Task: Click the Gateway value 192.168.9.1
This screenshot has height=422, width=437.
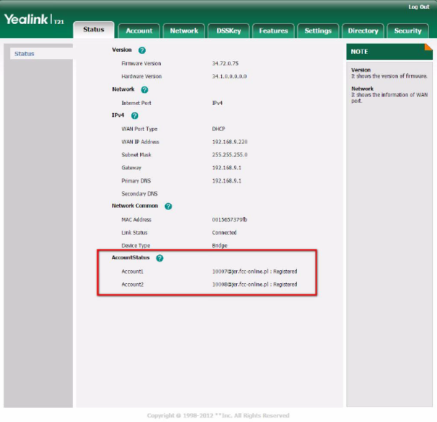Action: click(227, 168)
